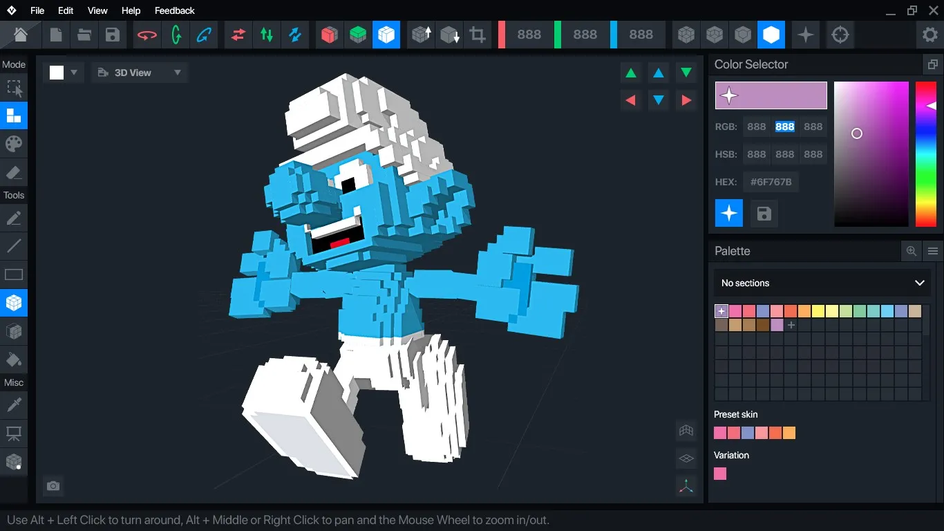Open the Paint palette mode
Image resolution: width=944 pixels, height=531 pixels.
pyautogui.click(x=14, y=144)
